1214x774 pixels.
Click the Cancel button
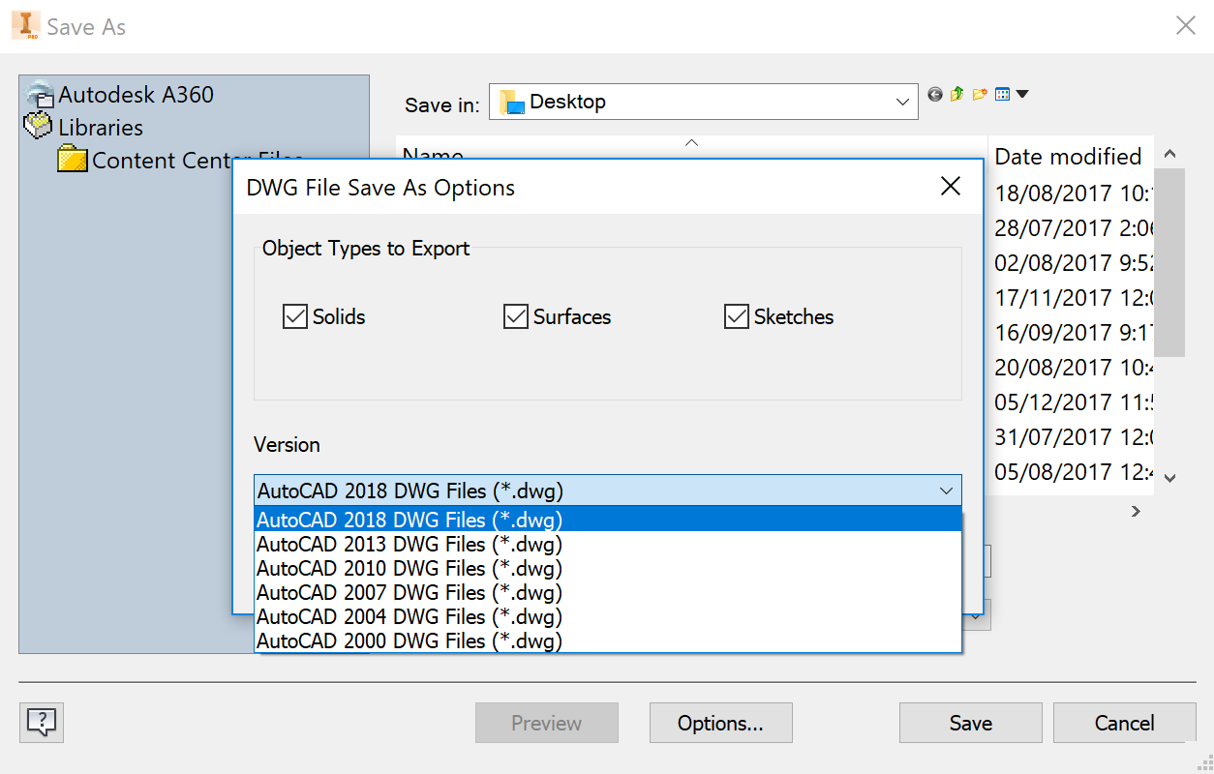(1124, 723)
